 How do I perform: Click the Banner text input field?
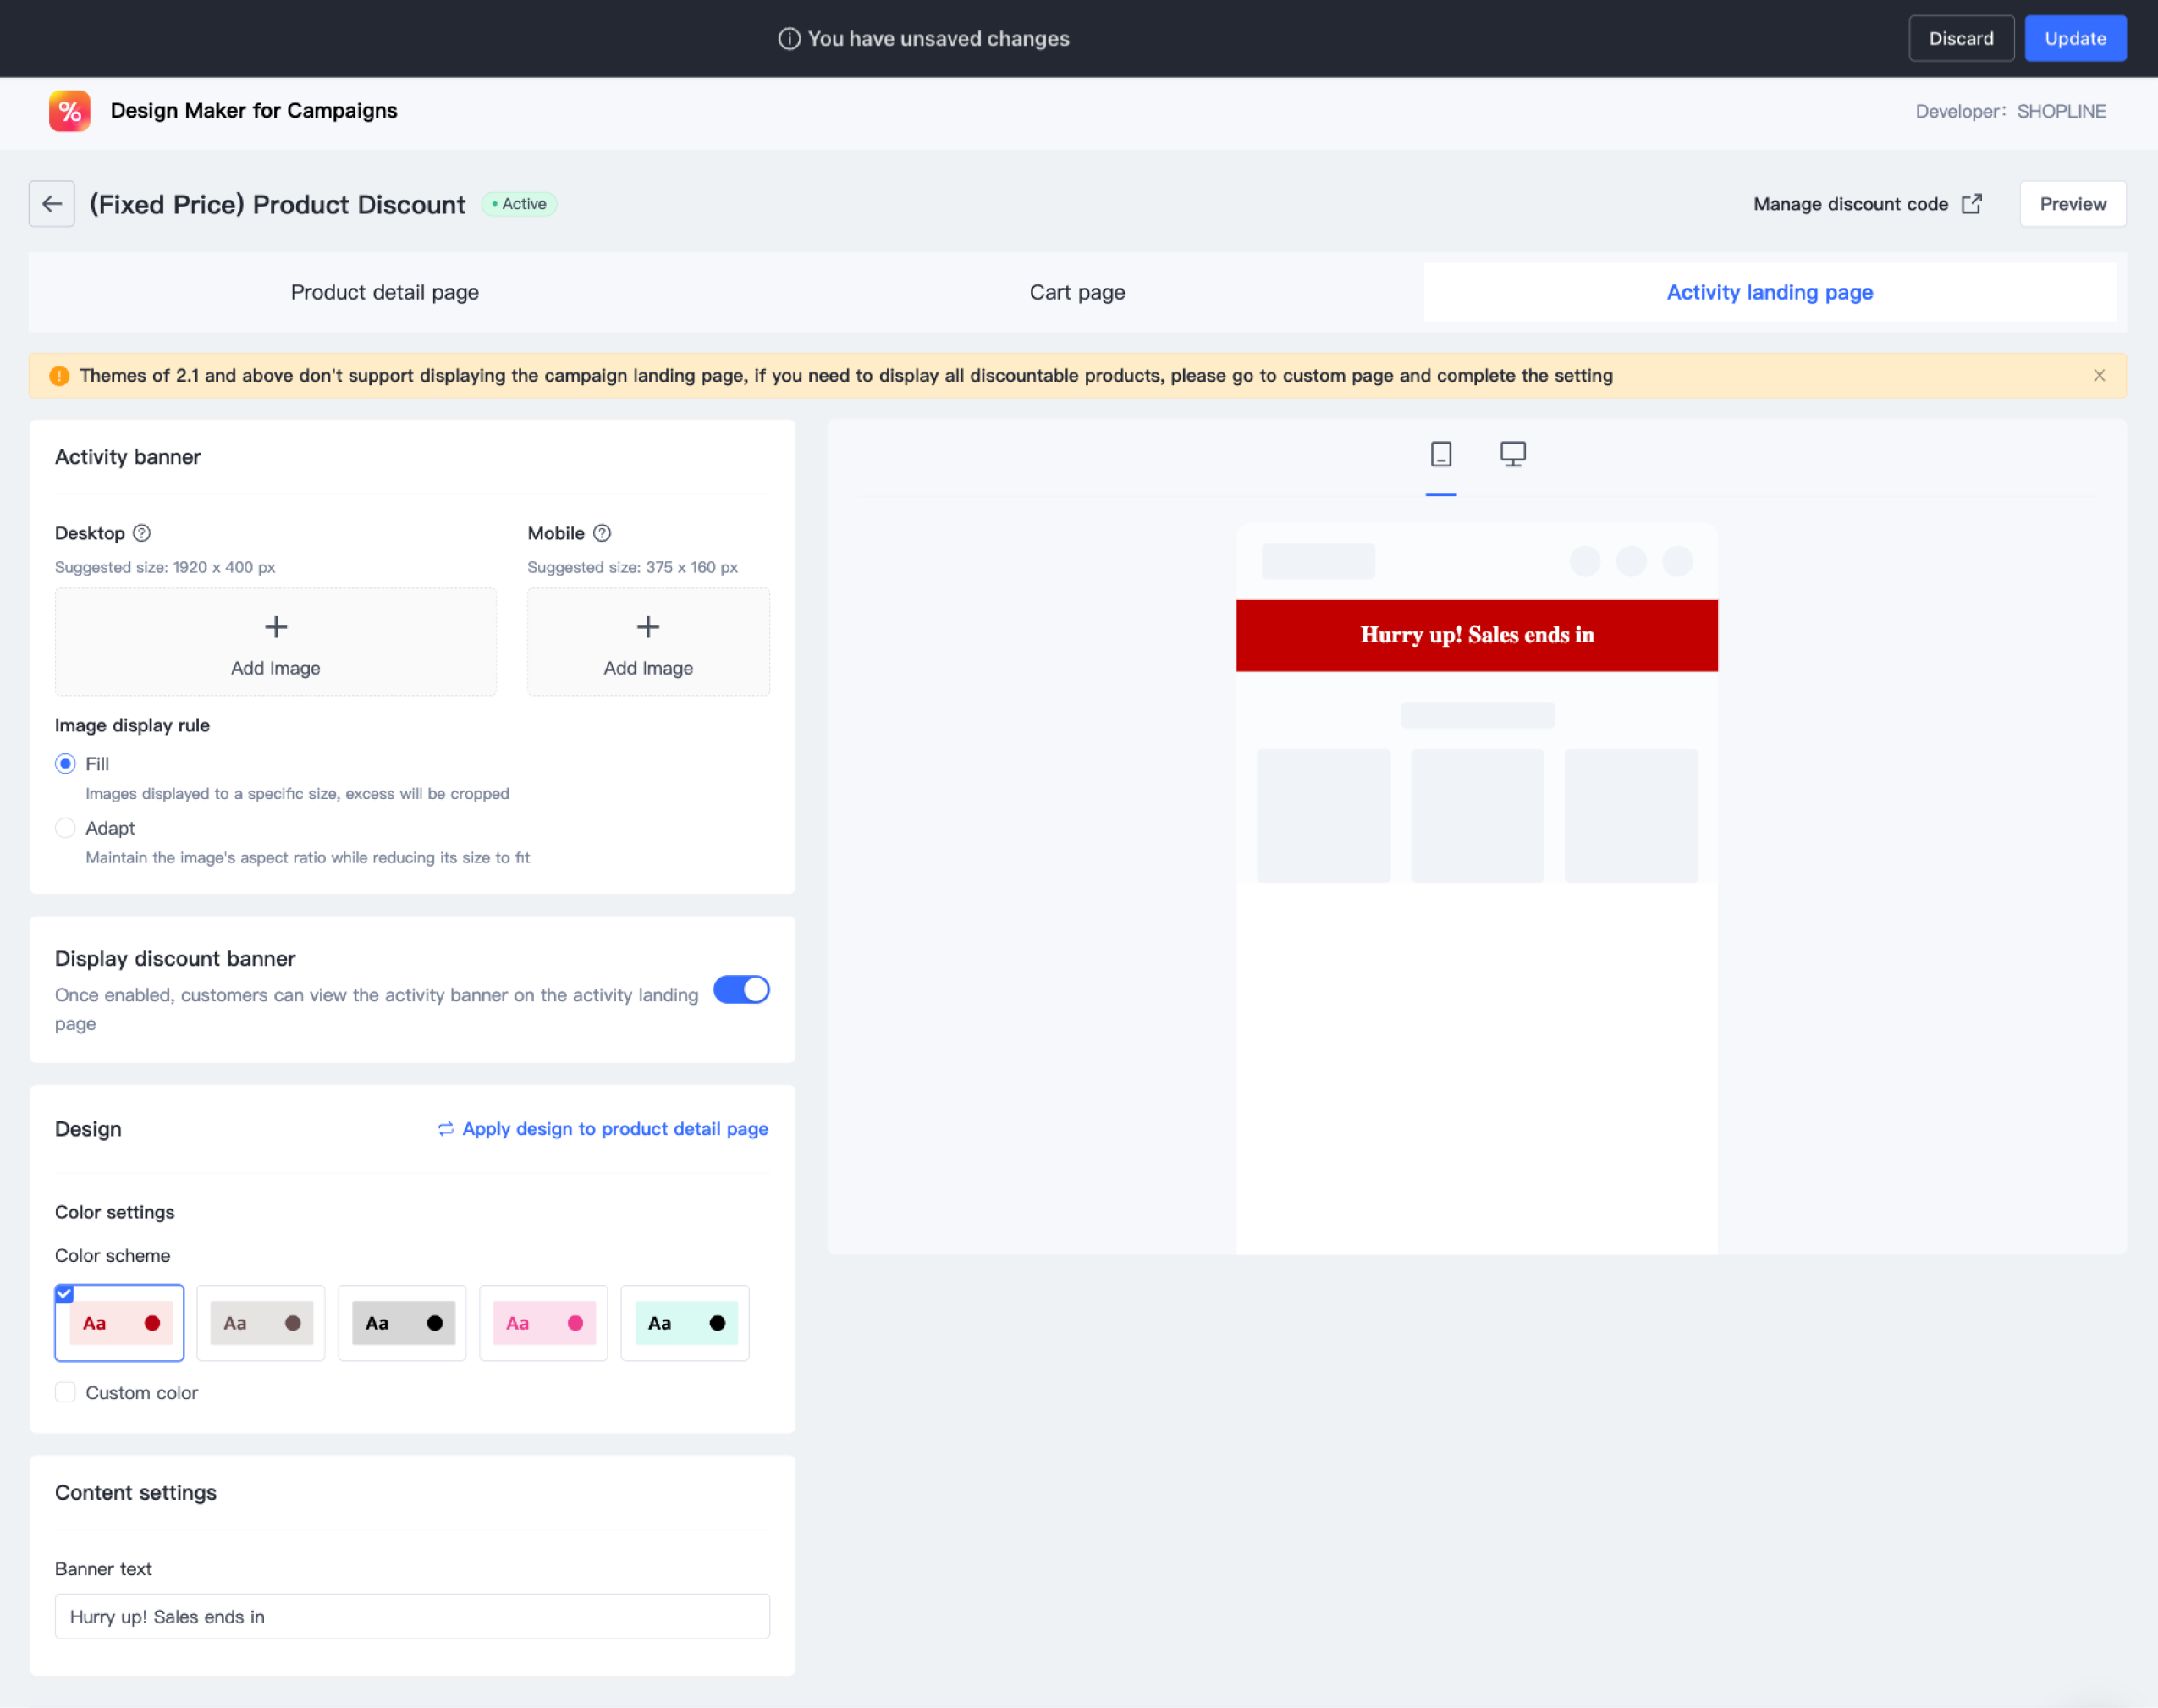click(412, 1617)
